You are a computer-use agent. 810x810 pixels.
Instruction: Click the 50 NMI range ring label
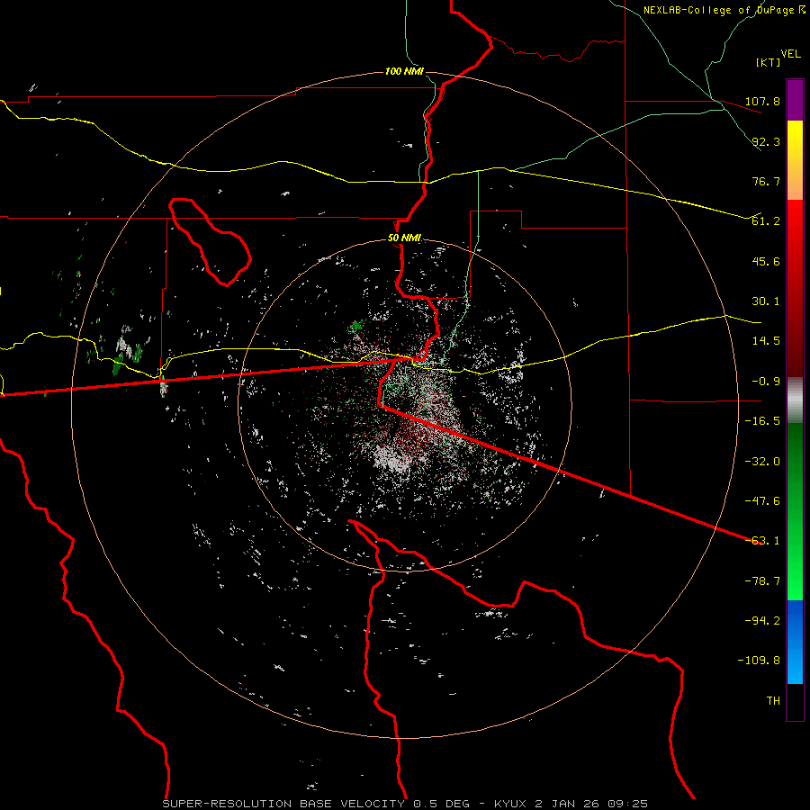point(404,238)
